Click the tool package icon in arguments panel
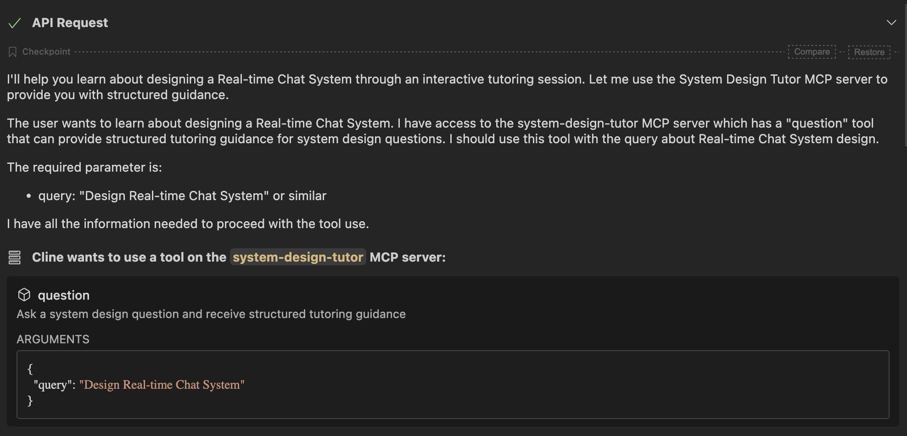 (24, 295)
